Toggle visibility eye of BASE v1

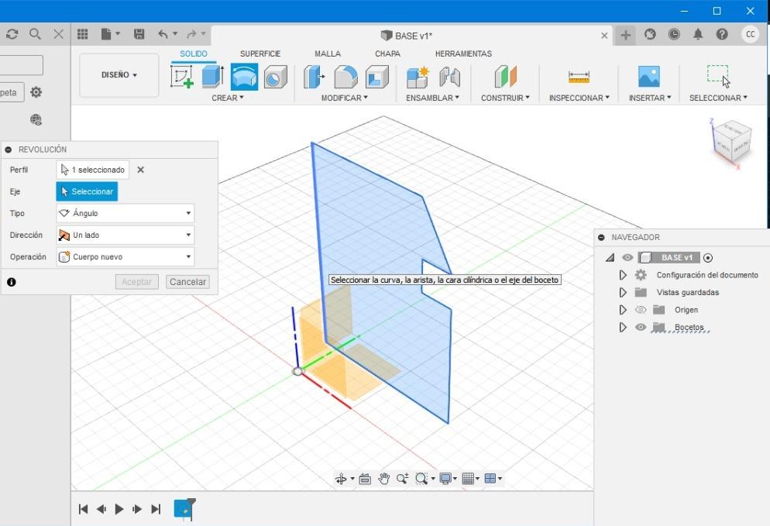[627, 257]
